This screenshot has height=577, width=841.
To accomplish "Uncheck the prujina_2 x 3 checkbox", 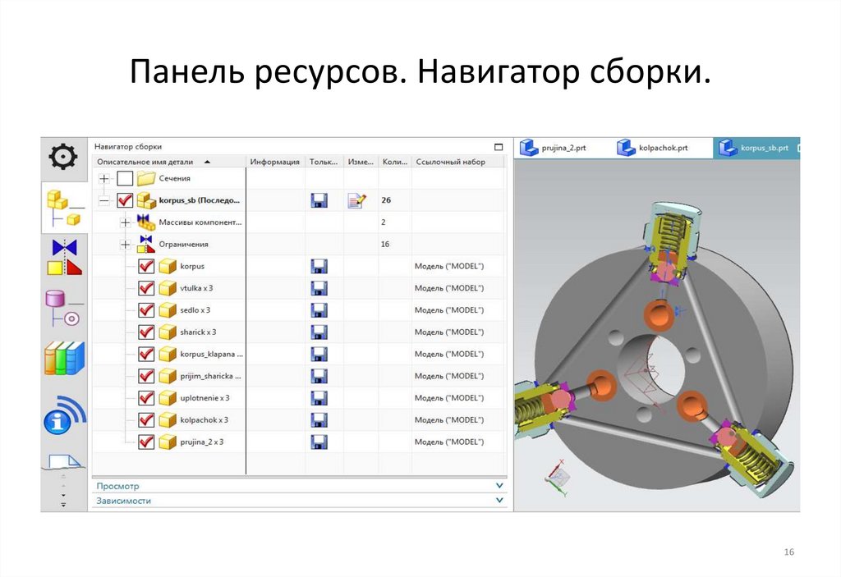I will (x=146, y=442).
